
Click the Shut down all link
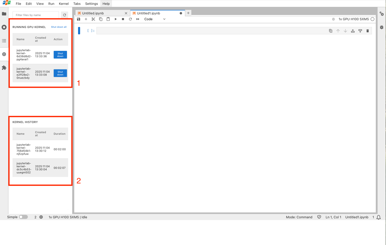point(59,27)
